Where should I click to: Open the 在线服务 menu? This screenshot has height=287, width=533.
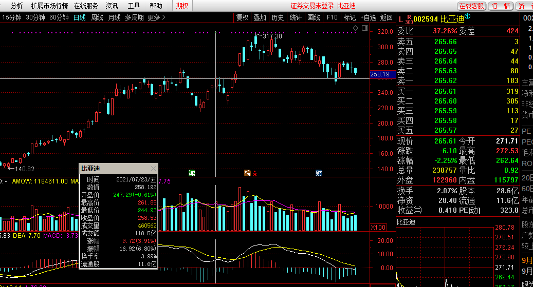coord(86,6)
